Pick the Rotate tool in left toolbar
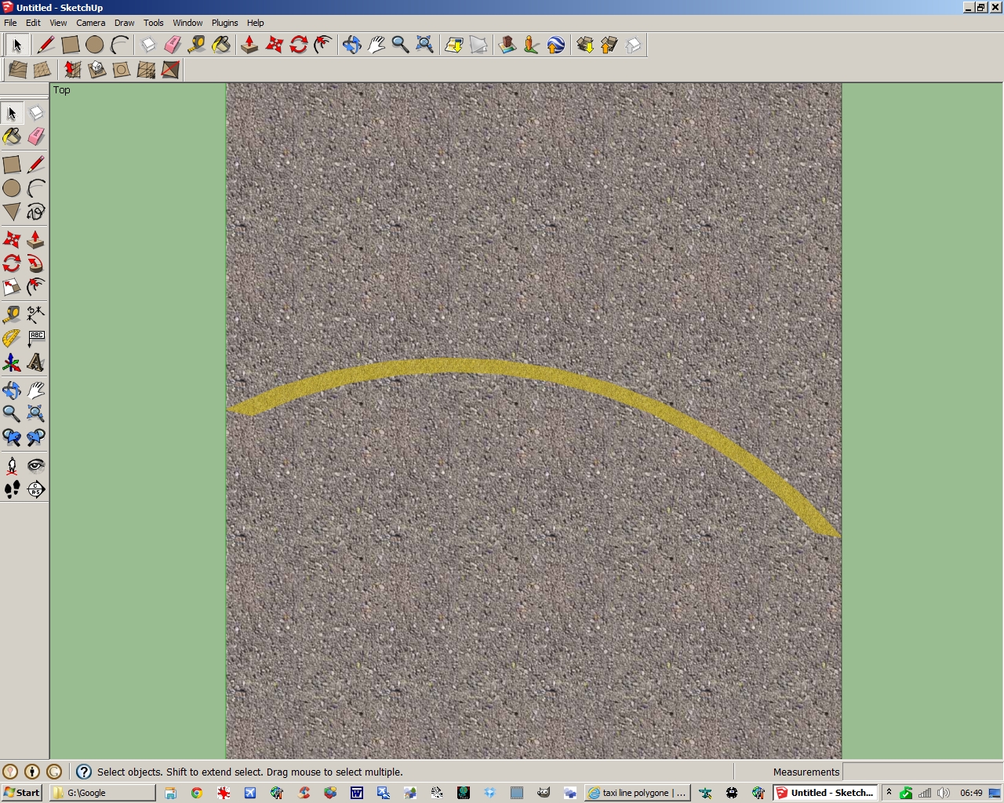This screenshot has height=803, width=1004. pos(12,263)
